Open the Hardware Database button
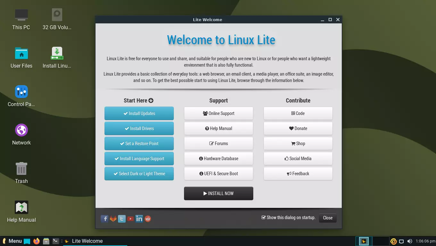The width and height of the screenshot is (436, 246). [x=219, y=159]
